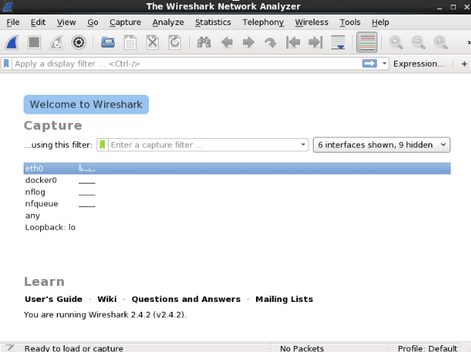Open the Go menu
Image resolution: width=471 pixels, height=352 pixels.
coord(93,22)
